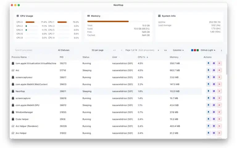Screen dimensions: 237x148
Task: Pin the screencaptureui process
Action: (208, 77)
